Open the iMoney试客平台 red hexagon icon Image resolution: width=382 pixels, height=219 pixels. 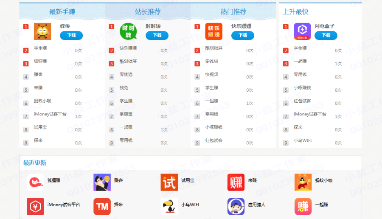[x=35, y=207]
